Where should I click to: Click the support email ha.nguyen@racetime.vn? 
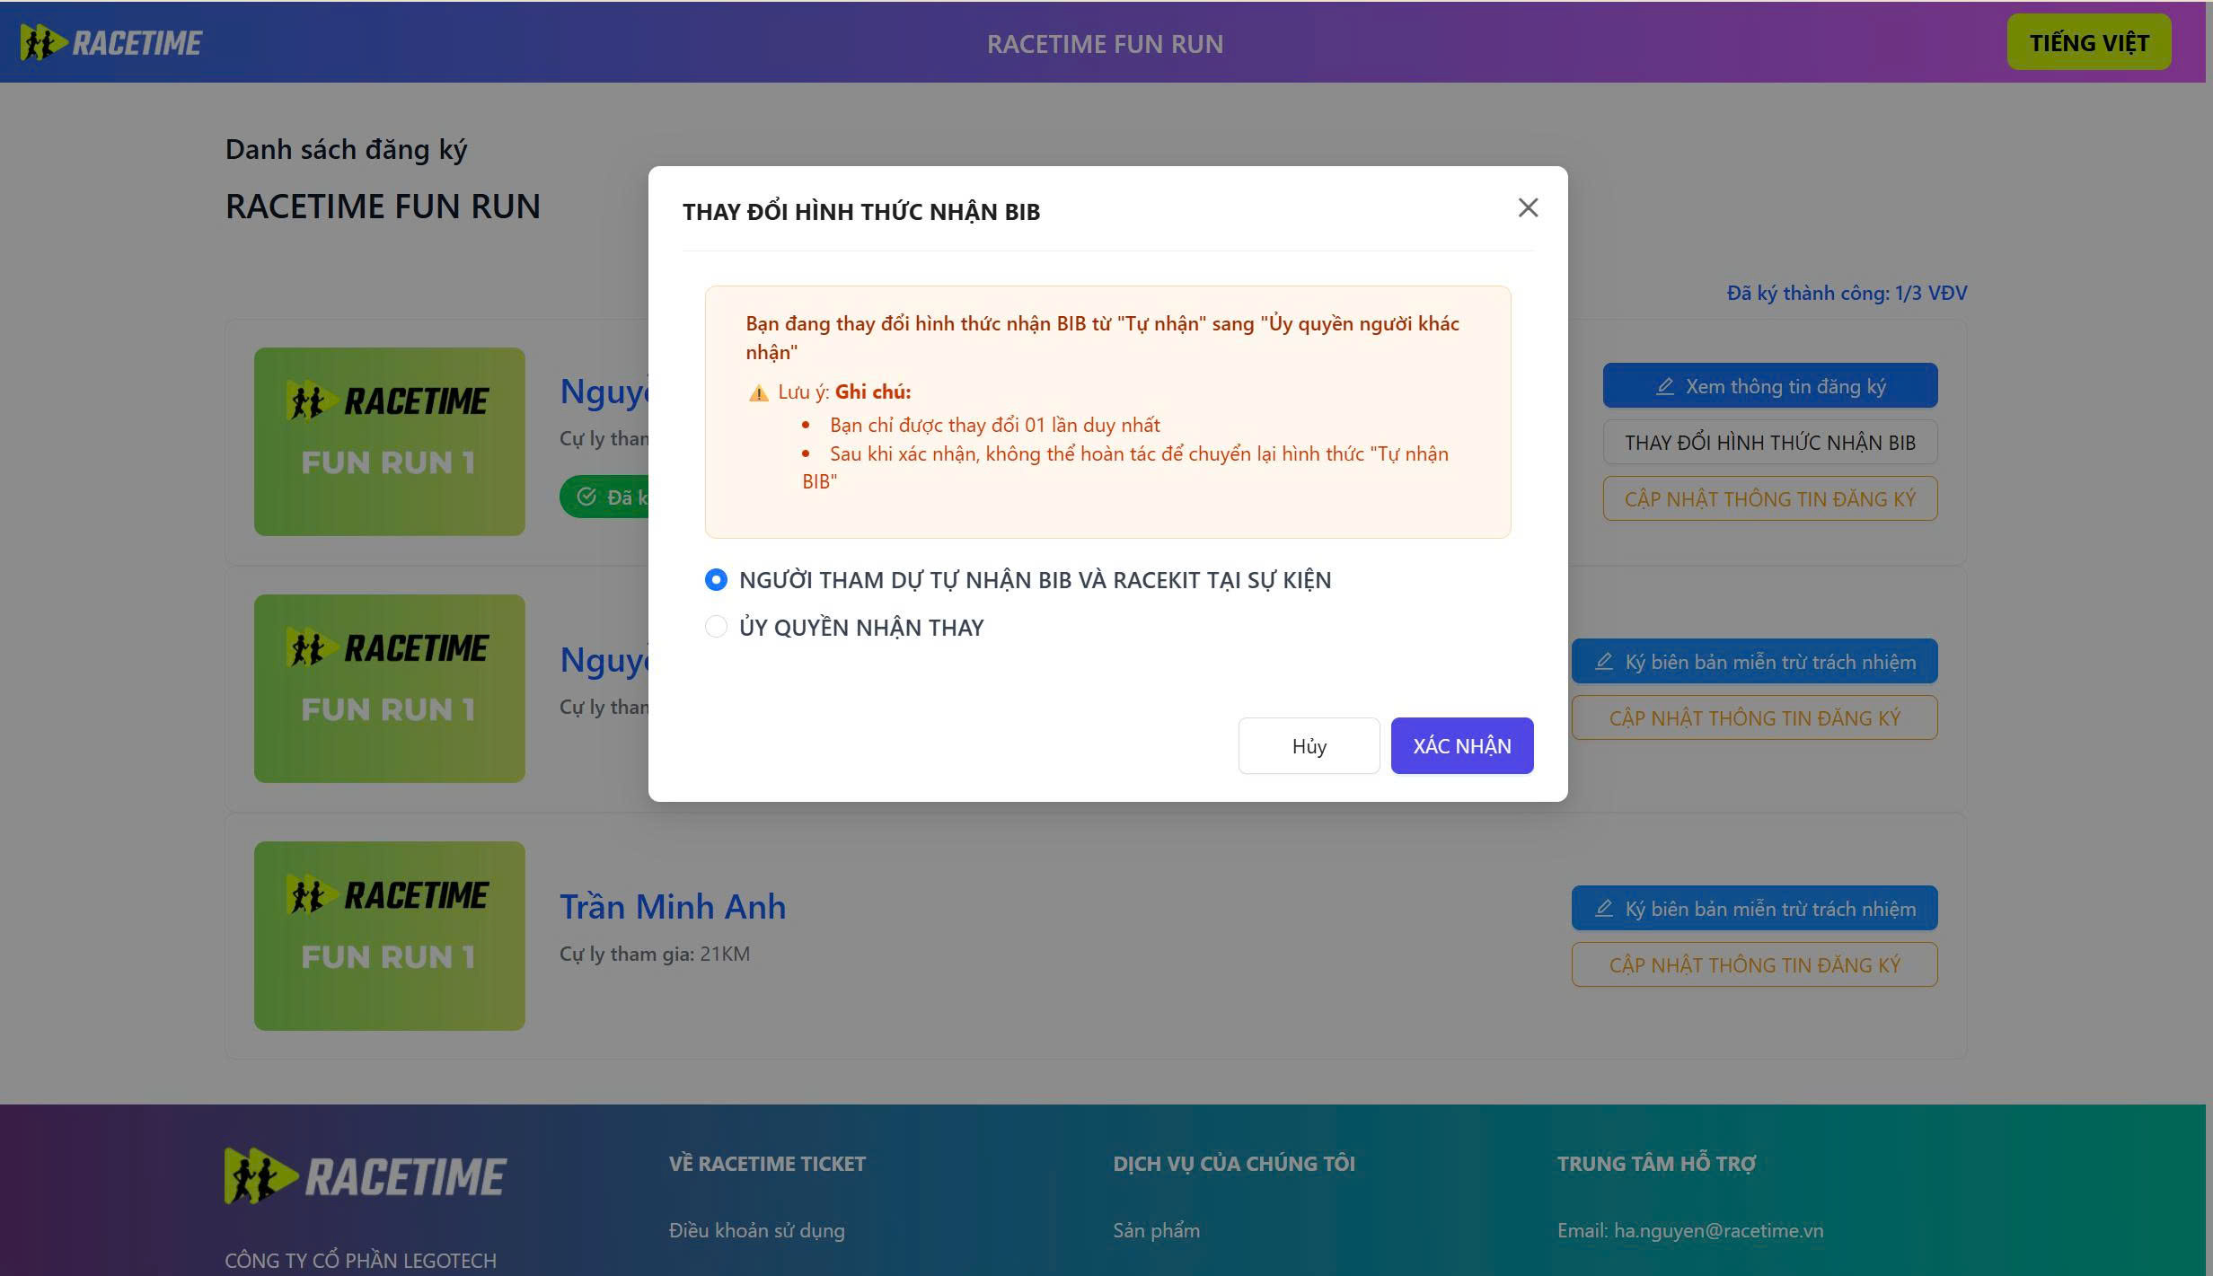pos(1718,1230)
